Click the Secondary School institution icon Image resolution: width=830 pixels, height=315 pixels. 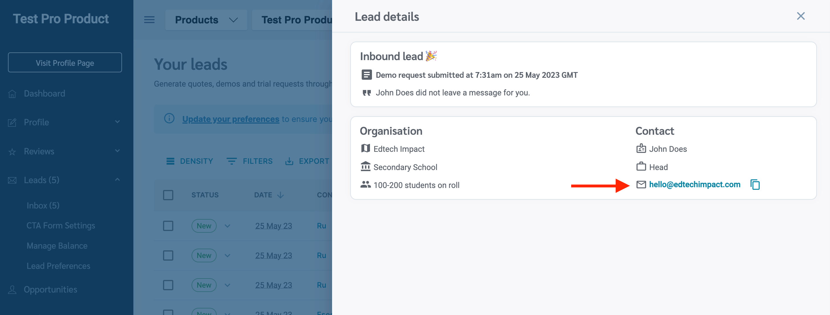coord(365,166)
